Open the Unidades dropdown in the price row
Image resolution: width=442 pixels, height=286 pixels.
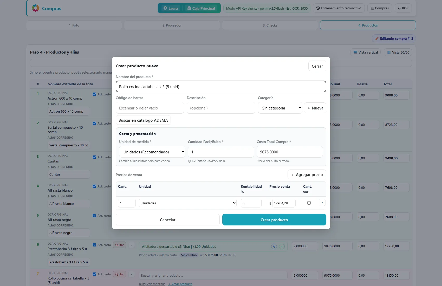click(x=188, y=203)
